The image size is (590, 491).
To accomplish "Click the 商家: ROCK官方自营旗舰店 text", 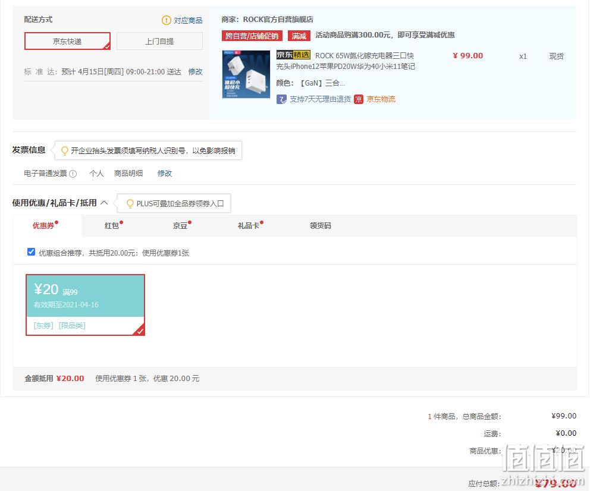I will pyautogui.click(x=267, y=20).
